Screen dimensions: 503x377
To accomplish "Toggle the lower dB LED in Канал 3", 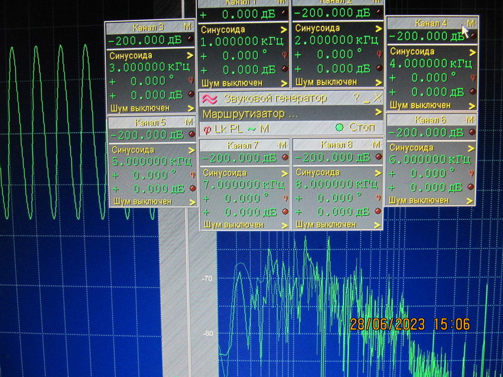I will pos(191,94).
